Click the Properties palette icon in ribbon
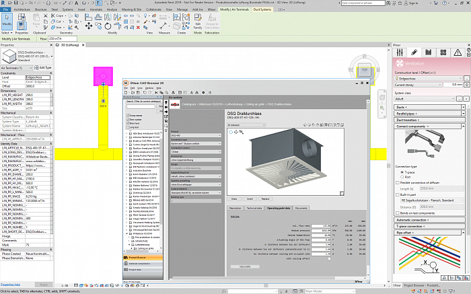The image size is (471, 294). click(21, 26)
